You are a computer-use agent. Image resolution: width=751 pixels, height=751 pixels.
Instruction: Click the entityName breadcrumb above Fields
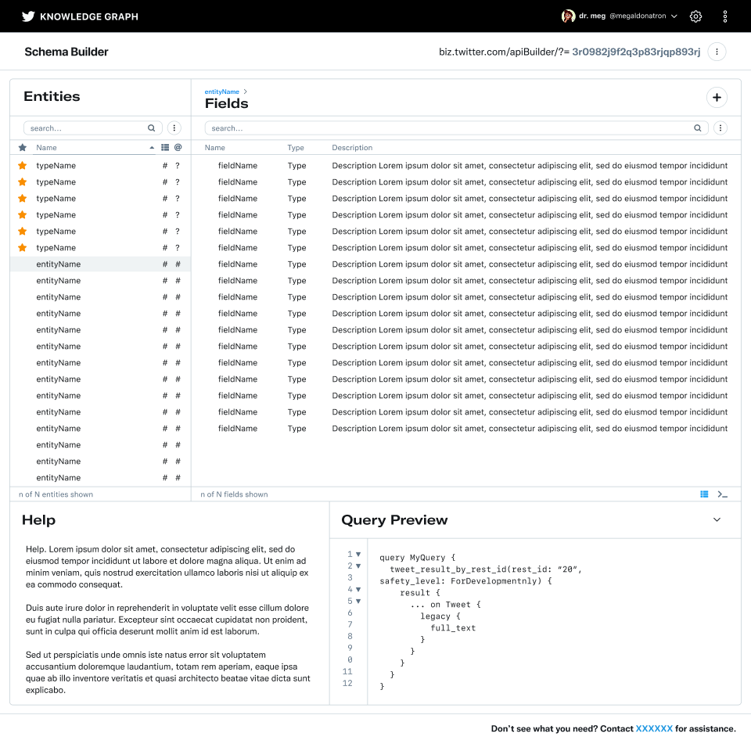coord(222,92)
